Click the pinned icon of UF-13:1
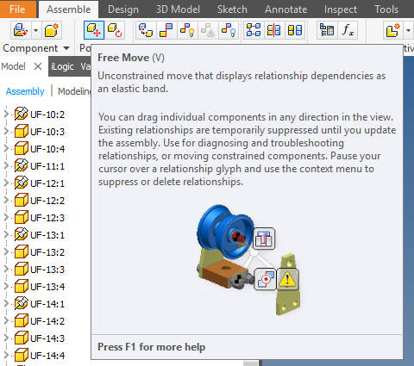This screenshot has width=414, height=366. 22,235
